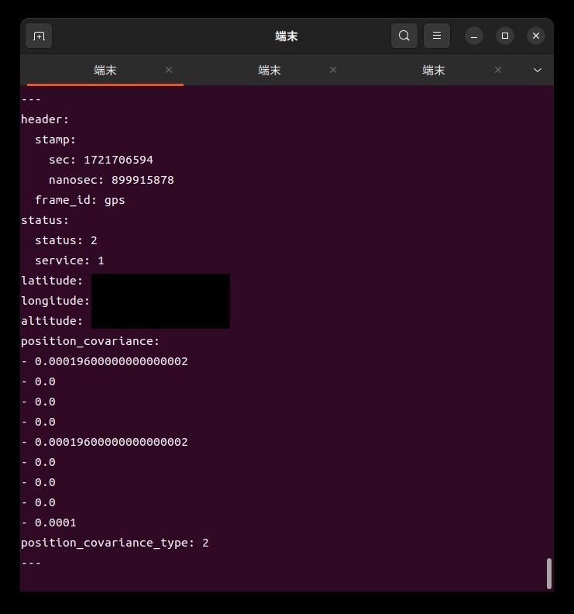Image resolution: width=574 pixels, height=614 pixels.
Task: Maximize the terminal window
Action: tap(505, 36)
